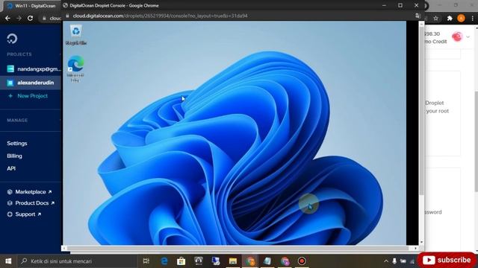Minimize the Droplet Console window

pyautogui.click(x=384, y=5)
